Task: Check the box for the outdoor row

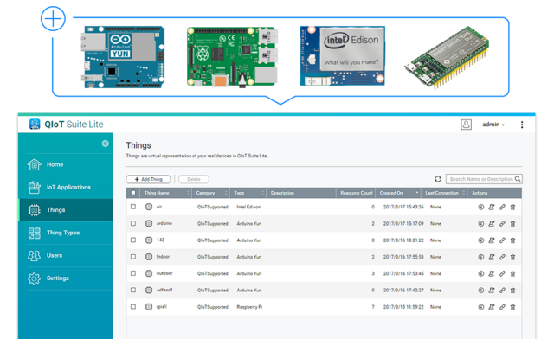Action: [133, 273]
